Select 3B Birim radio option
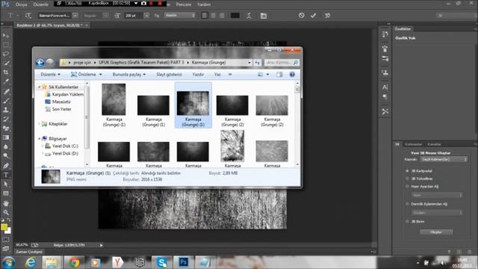This screenshot has height=269, width=478. [407, 221]
